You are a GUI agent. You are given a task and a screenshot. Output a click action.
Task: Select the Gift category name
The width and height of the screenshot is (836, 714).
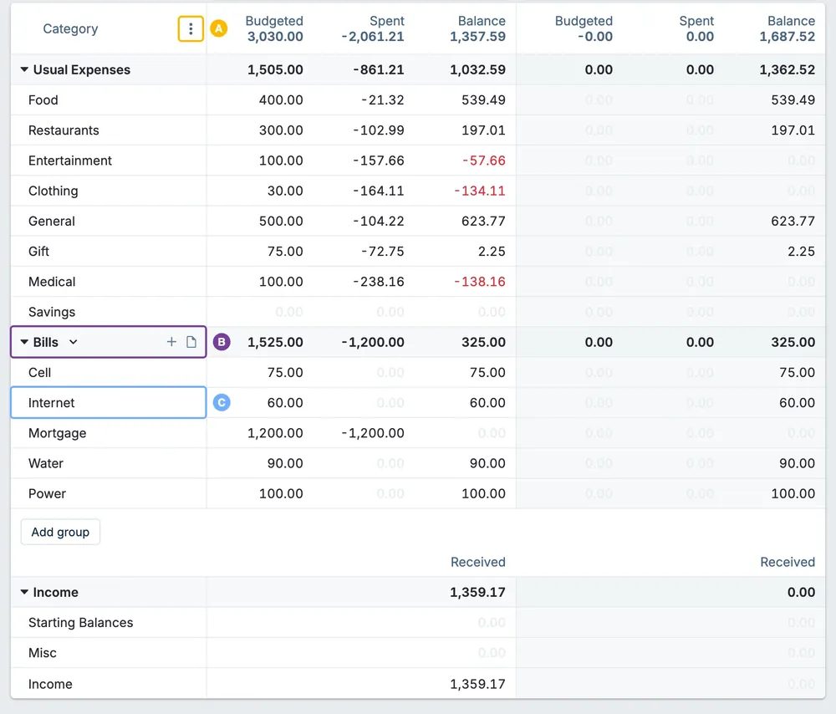38,251
